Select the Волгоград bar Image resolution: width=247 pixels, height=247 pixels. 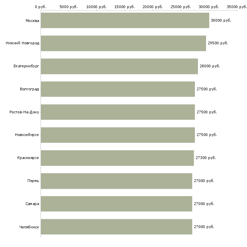(118, 89)
